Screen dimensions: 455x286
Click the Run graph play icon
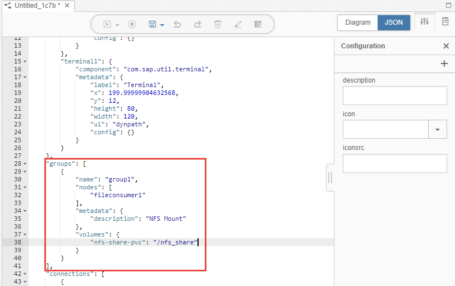(x=107, y=25)
